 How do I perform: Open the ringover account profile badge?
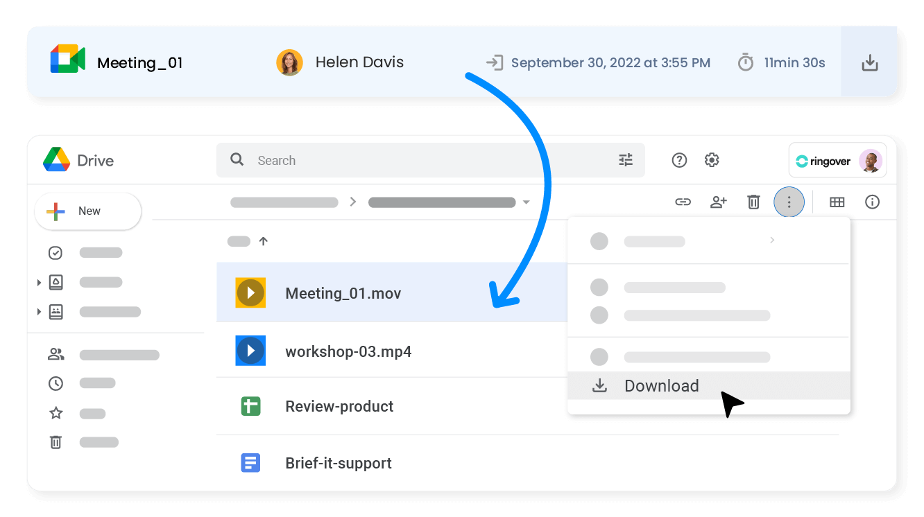[x=836, y=160]
